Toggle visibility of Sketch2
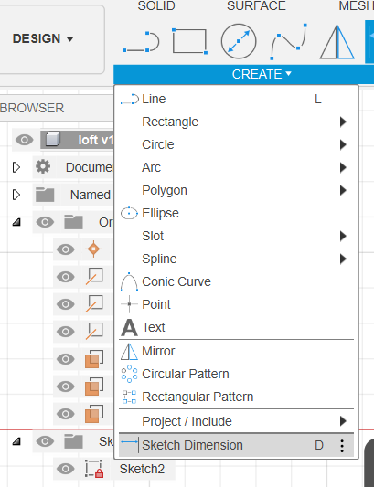Image resolution: width=374 pixels, height=487 pixels. pos(65,469)
